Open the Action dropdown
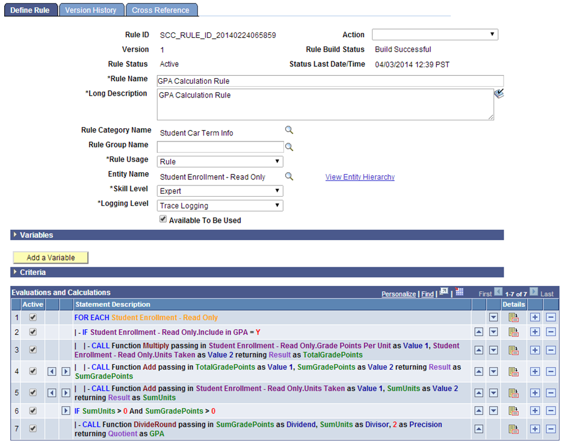The width and height of the screenshot is (562, 443). click(x=493, y=34)
